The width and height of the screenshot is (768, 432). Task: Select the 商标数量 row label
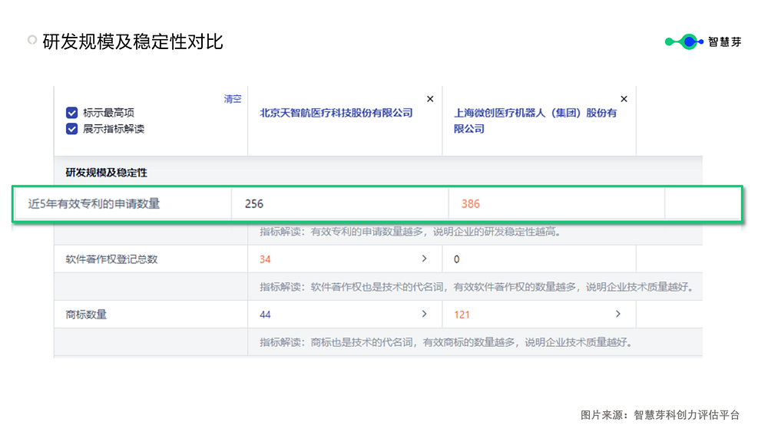point(86,315)
